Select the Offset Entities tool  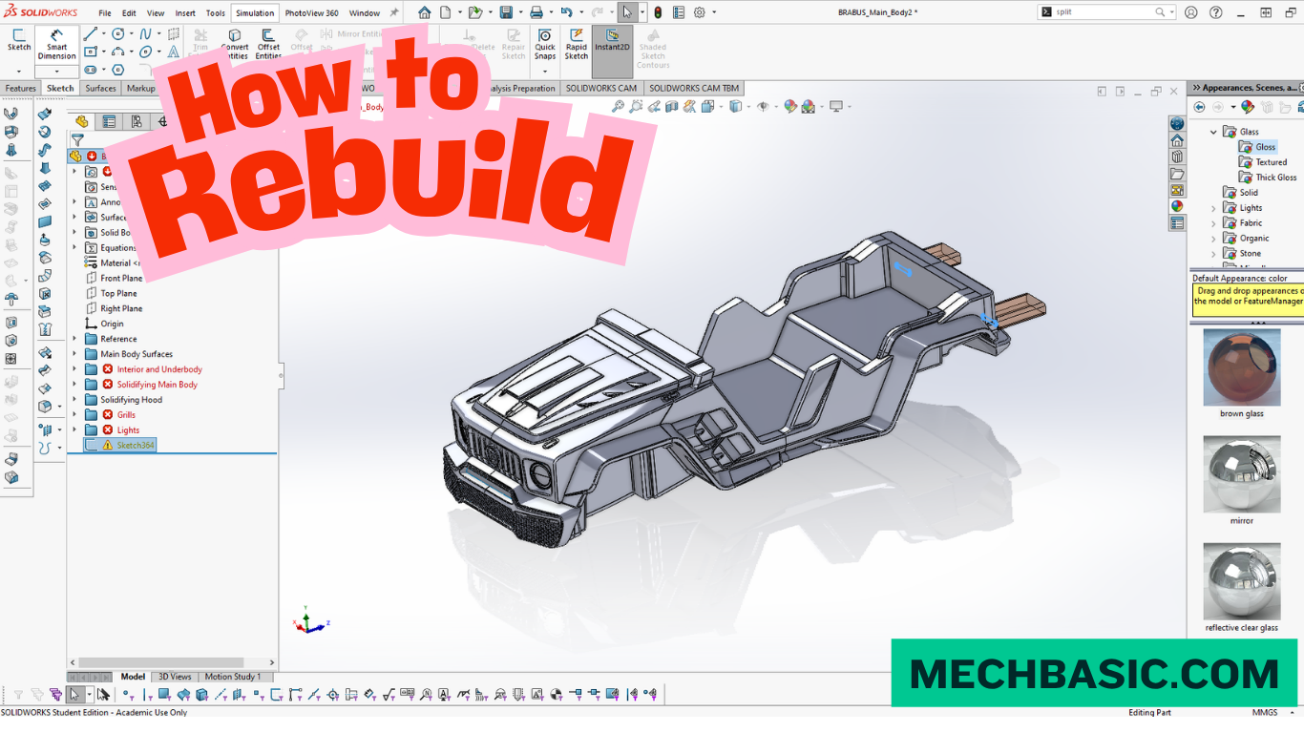coord(268,44)
